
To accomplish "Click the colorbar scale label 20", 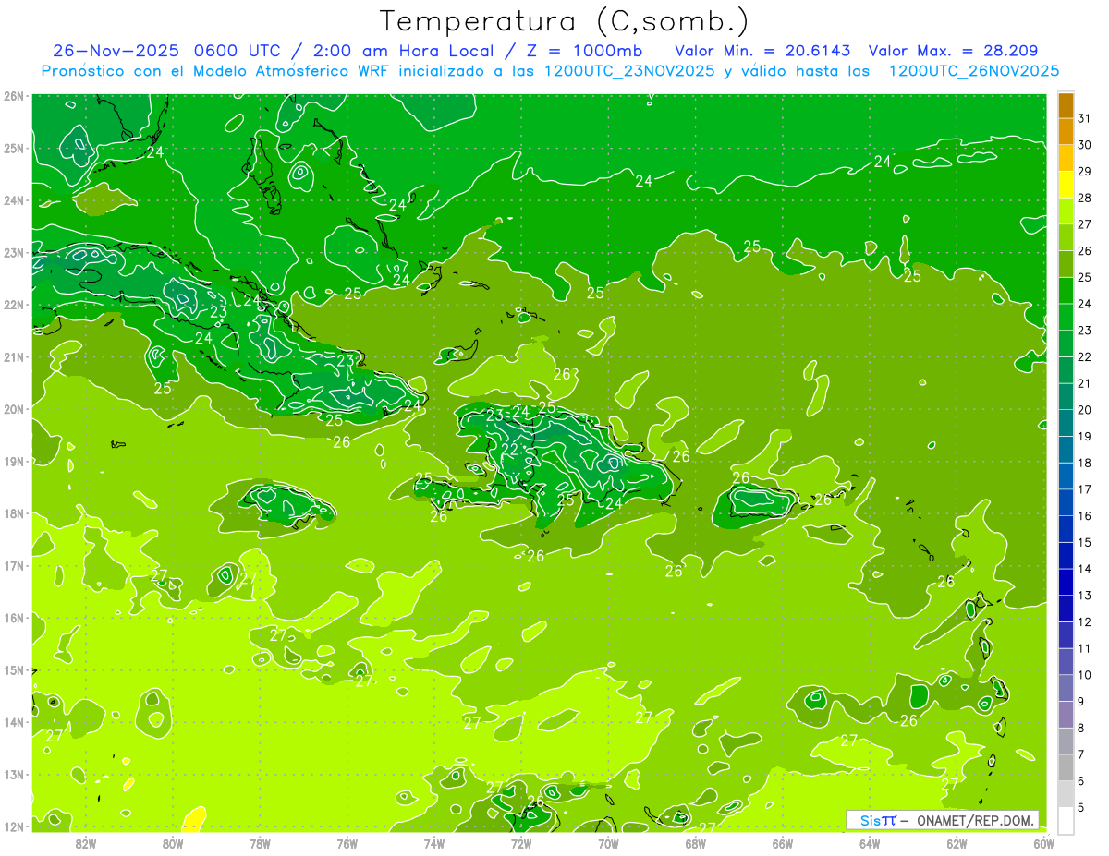I will click(x=1084, y=410).
